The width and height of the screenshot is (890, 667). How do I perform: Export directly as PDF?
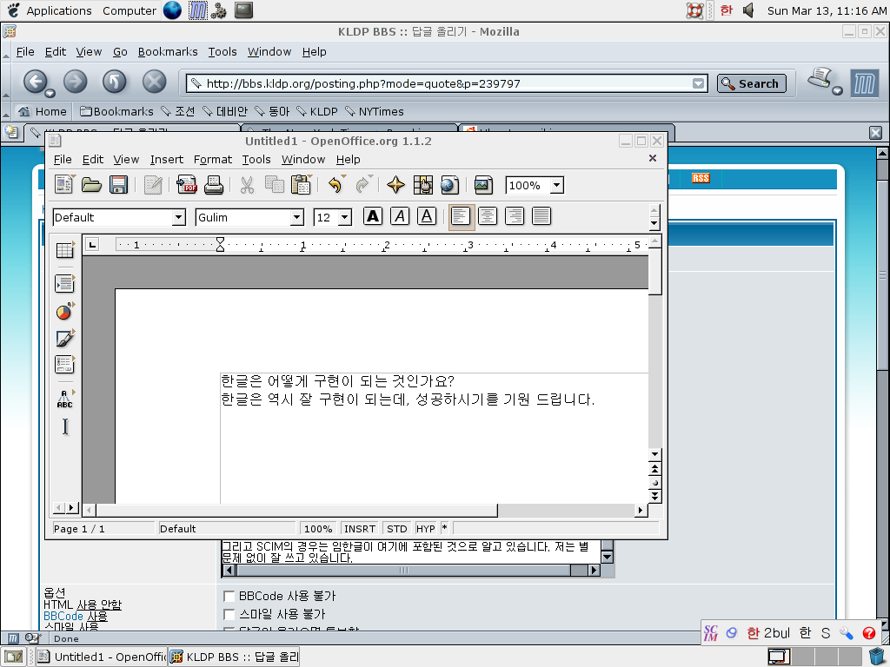click(187, 185)
